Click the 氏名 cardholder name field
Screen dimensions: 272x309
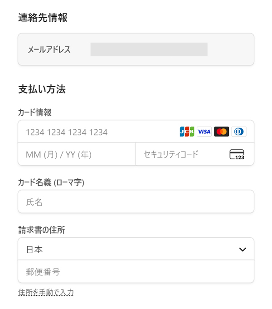coord(136,202)
